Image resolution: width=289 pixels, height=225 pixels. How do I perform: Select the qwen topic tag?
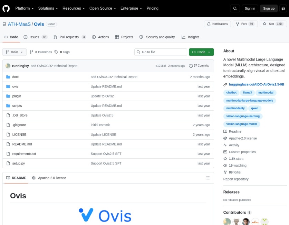tap(254, 108)
